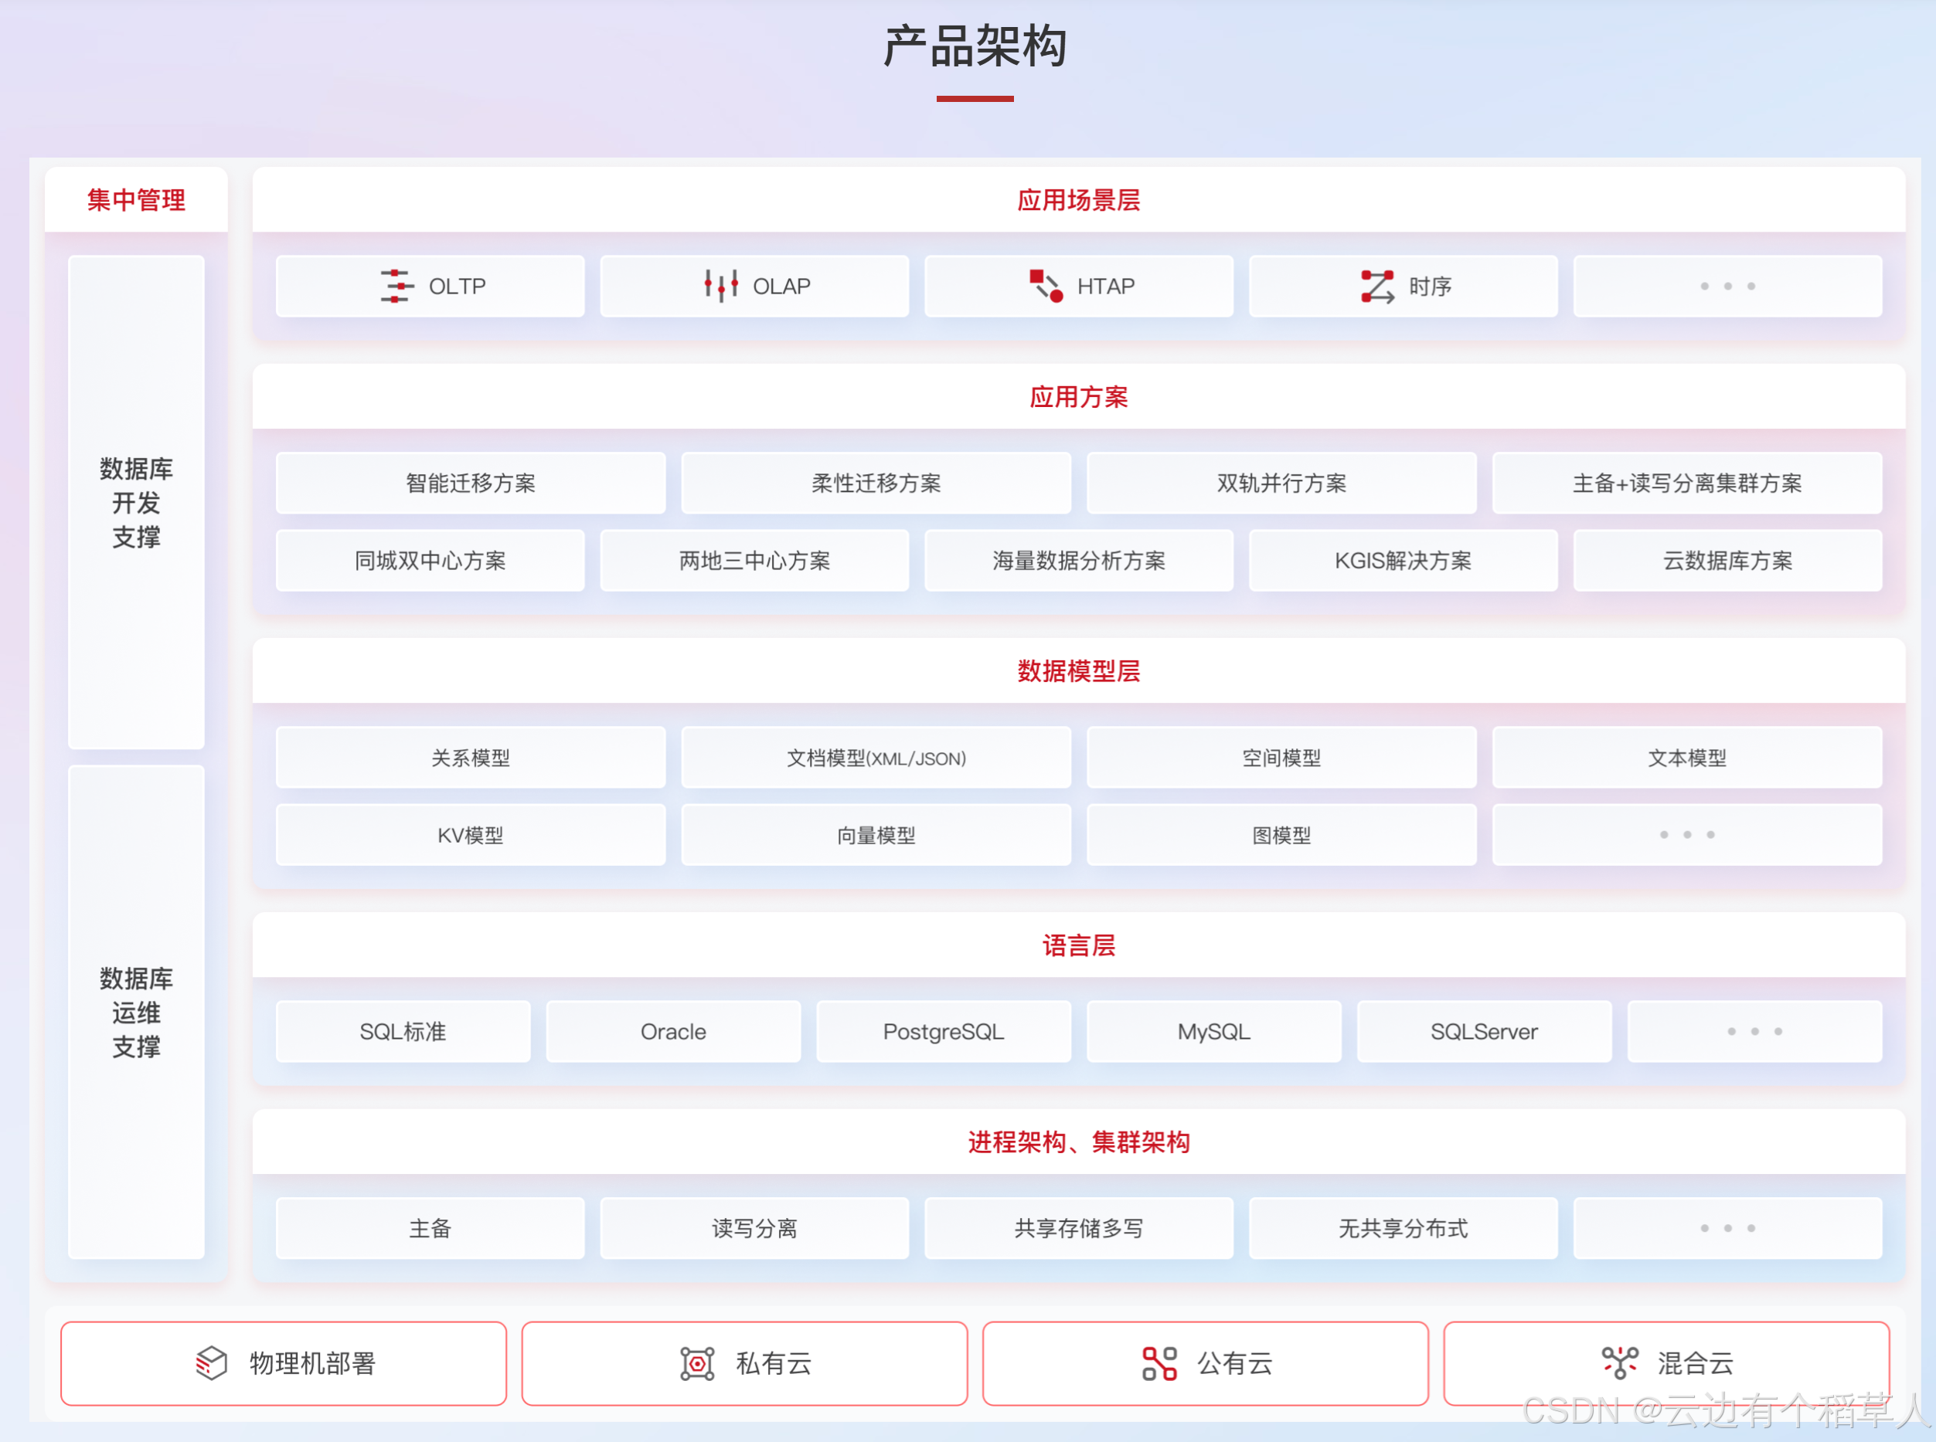This screenshot has height=1442, width=1936.
Task: Click the 混合云 hybrid cloud icon
Action: [1619, 1362]
